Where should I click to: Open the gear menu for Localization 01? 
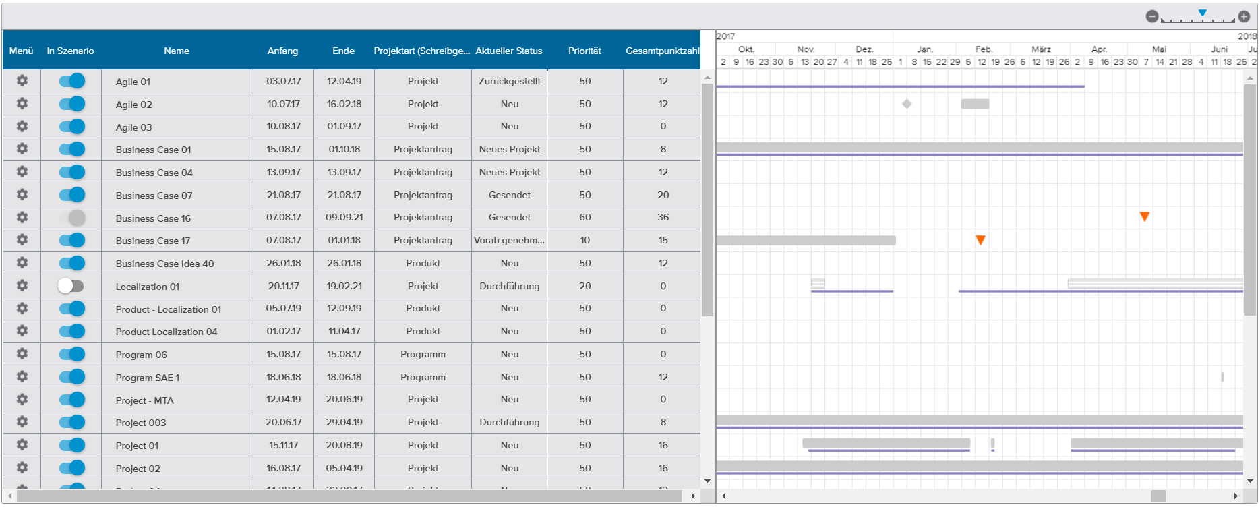coord(22,285)
